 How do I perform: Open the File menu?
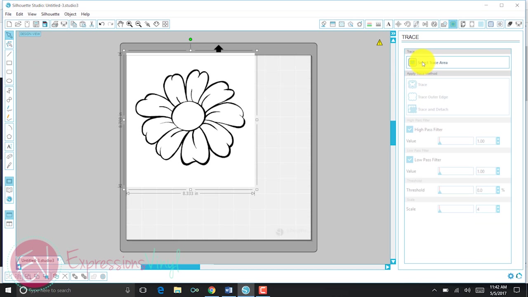point(8,14)
